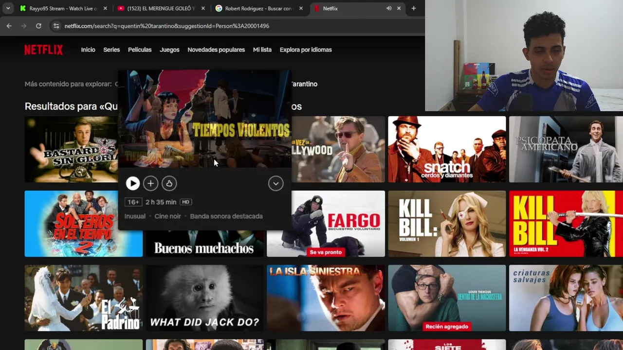Open Buenos muchachos thumbnail
The height and width of the screenshot is (350, 623).
[205, 244]
